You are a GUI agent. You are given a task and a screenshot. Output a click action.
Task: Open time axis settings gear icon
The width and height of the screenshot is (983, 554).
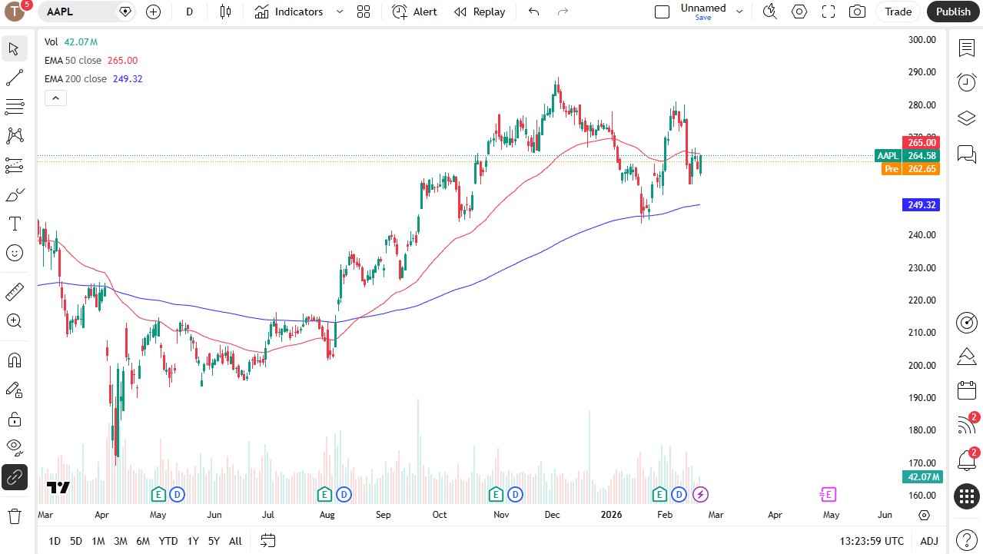pyautogui.click(x=925, y=515)
